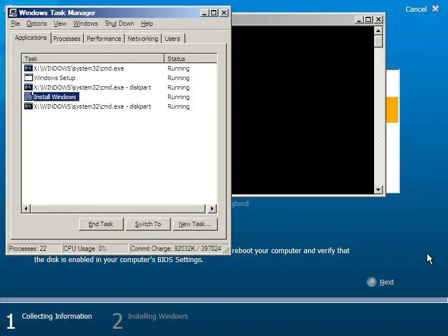Open the File menu
This screenshot has width=448, height=336.
point(16,24)
